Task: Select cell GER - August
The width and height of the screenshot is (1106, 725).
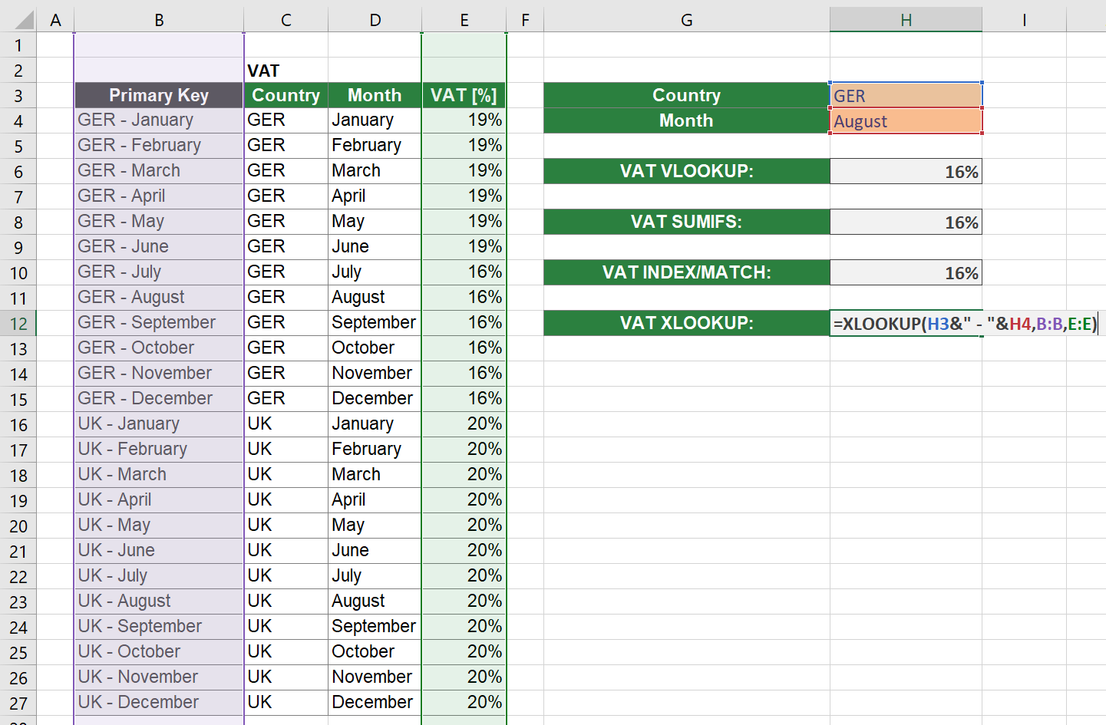Action: [159, 298]
